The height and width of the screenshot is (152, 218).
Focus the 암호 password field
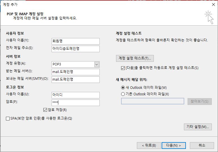coord(76,103)
